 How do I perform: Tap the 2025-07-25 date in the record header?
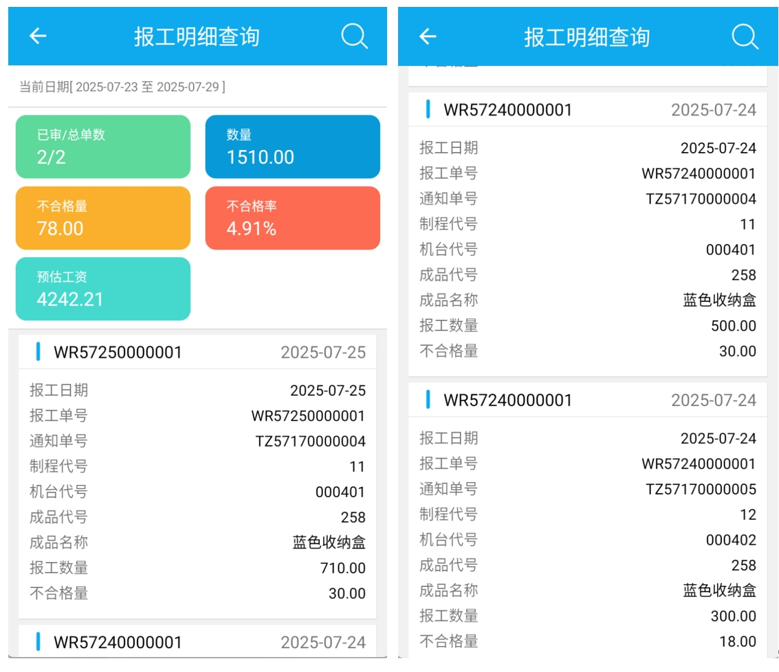tap(323, 353)
